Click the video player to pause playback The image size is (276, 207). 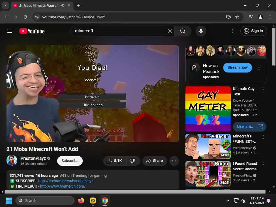point(93,94)
